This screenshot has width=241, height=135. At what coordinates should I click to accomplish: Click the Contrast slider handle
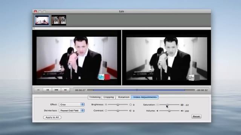[x=118, y=111]
